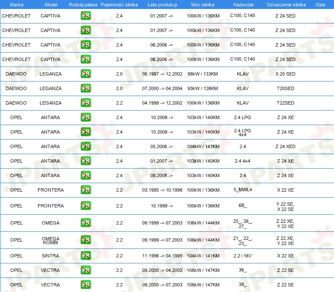This screenshot has height=292, width=334.
Task: Click the Marka column header
Action: [16, 4]
